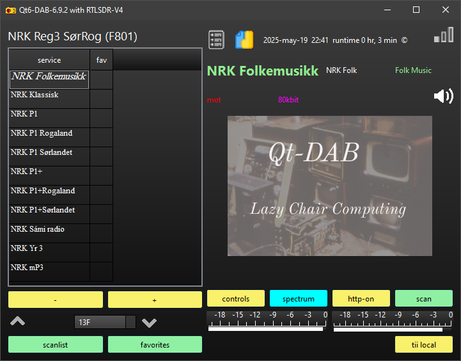
Task: Click the right audio level meter
Action: tap(393, 321)
